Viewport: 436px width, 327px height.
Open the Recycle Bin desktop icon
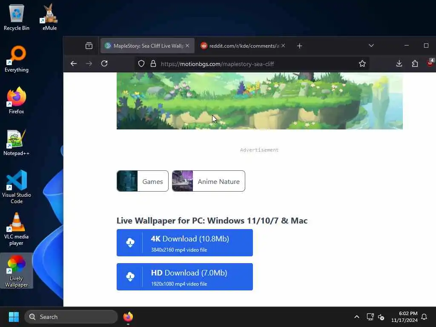(x=17, y=17)
